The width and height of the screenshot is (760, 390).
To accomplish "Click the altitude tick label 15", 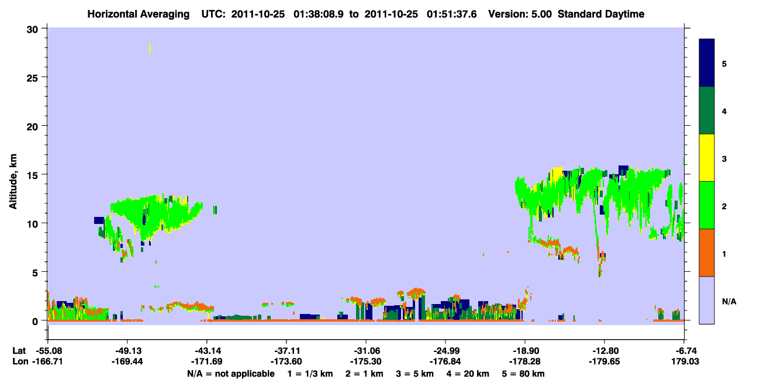I will point(34,174).
